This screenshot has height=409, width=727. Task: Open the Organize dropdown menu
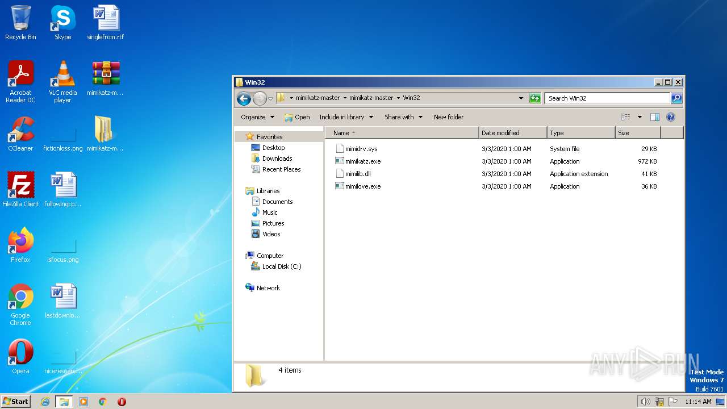coord(257,117)
